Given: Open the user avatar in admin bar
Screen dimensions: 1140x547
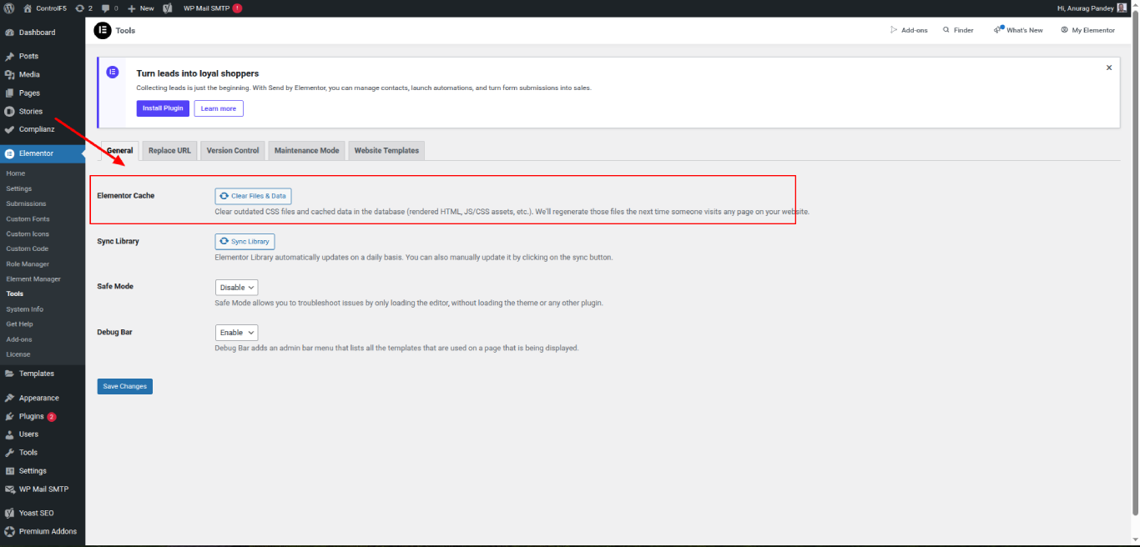Looking at the screenshot, I should 1122,8.
